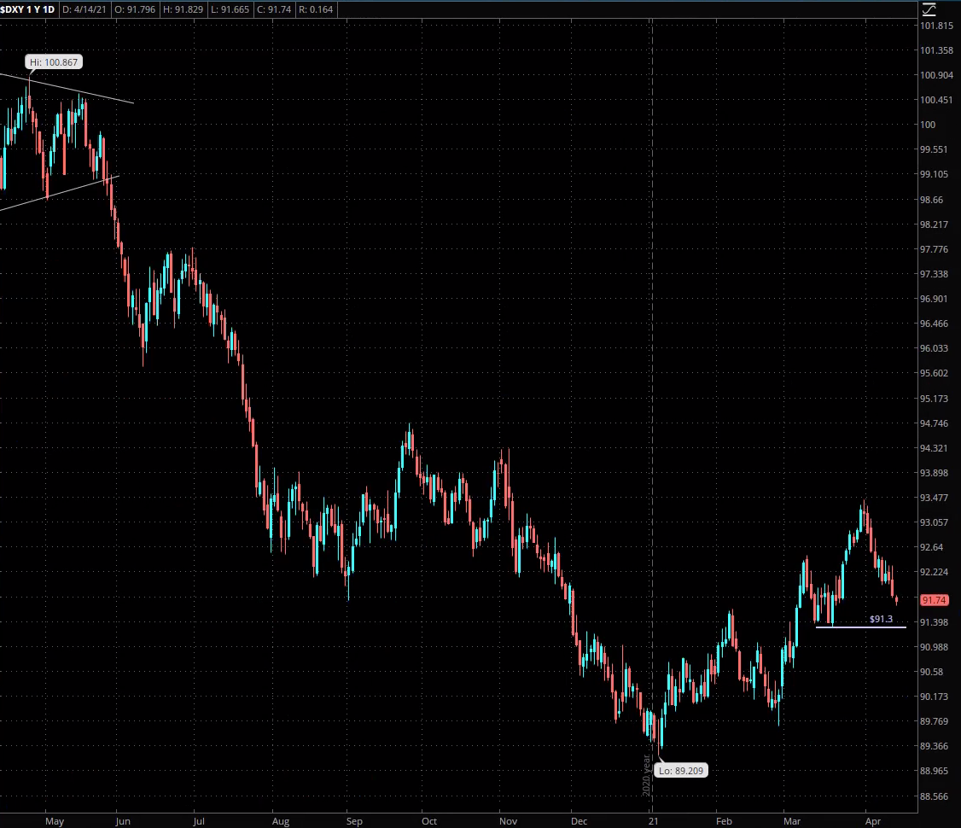The height and width of the screenshot is (828, 961).
Task: Click the Mar label on time axis
Action: [x=795, y=821]
